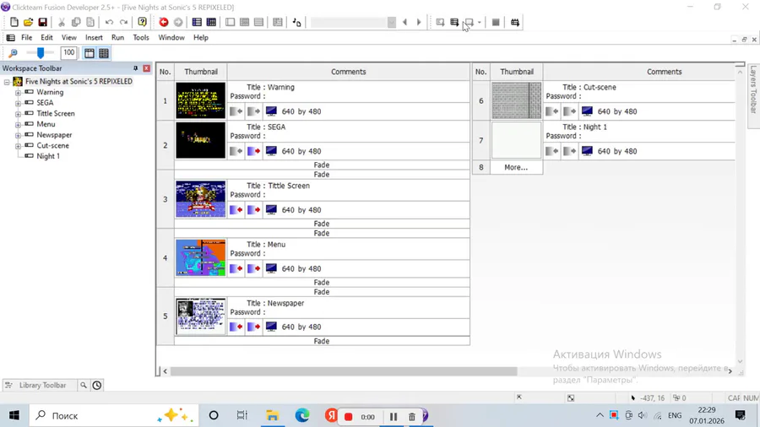
Task: Close the Workspace Toolbar panel
Action: (x=146, y=68)
